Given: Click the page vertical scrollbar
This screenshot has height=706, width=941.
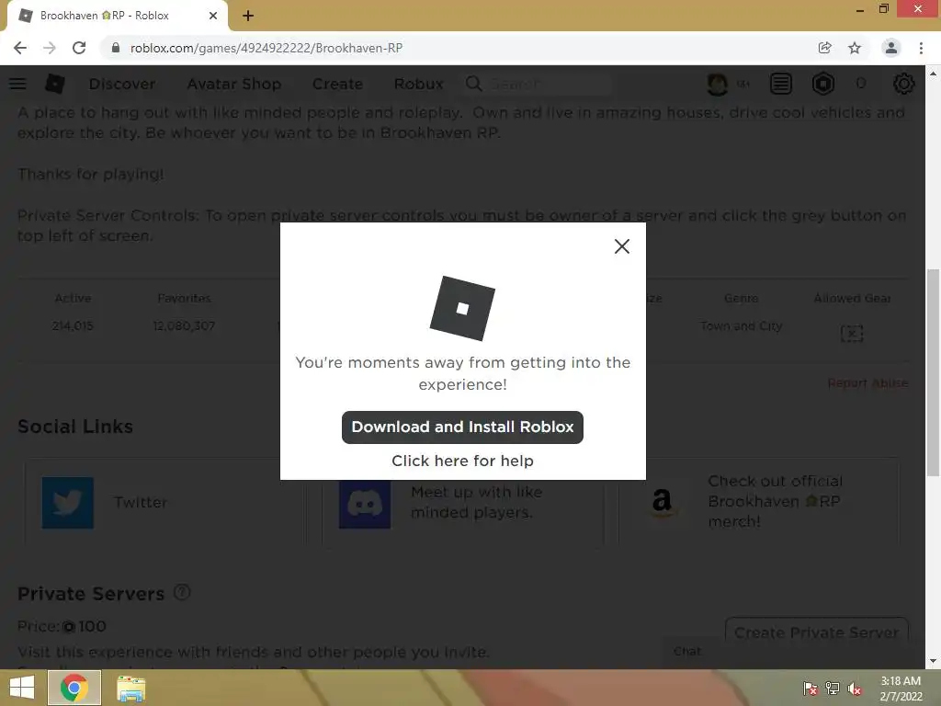Looking at the screenshot, I should pos(932,371).
